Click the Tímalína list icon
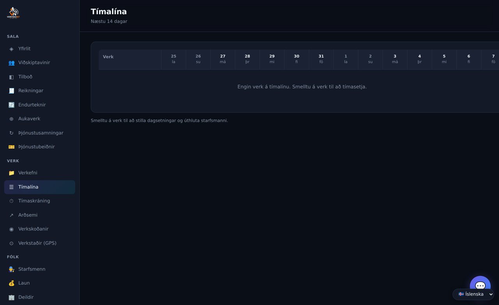This screenshot has height=305, width=499. [11, 187]
